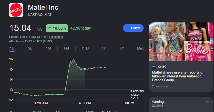
Task: Click the 8:00 PM axis label
Action: 128,103
